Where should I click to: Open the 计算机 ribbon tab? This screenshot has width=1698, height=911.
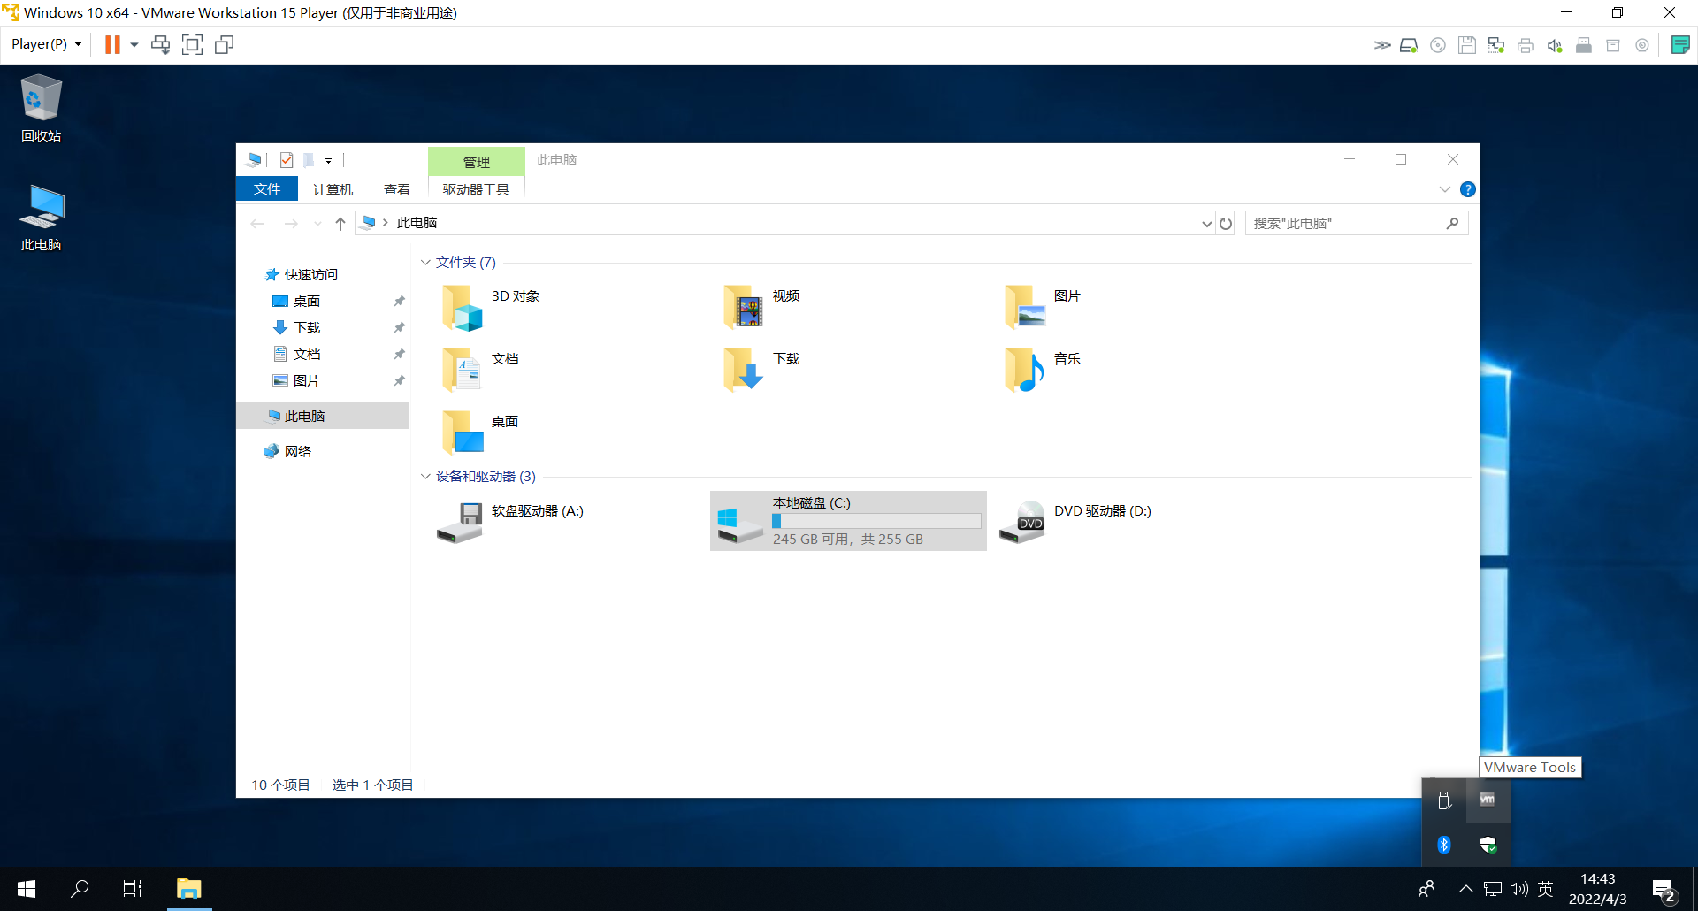click(333, 189)
